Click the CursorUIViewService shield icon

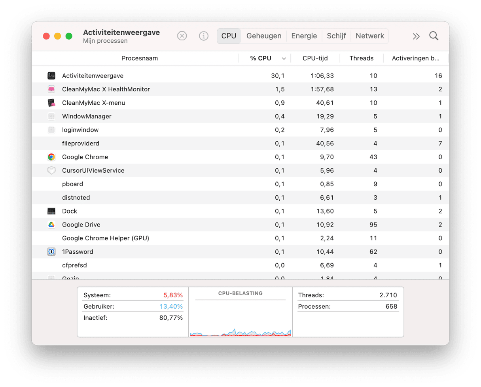click(x=51, y=170)
